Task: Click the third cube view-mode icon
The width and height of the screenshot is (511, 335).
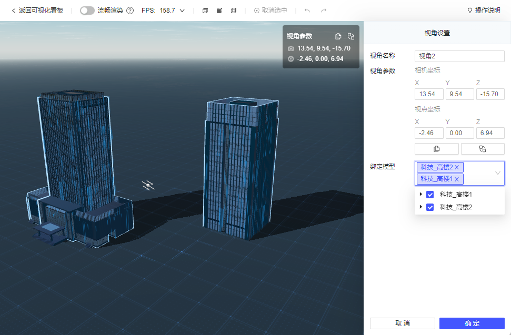Action: pos(234,11)
